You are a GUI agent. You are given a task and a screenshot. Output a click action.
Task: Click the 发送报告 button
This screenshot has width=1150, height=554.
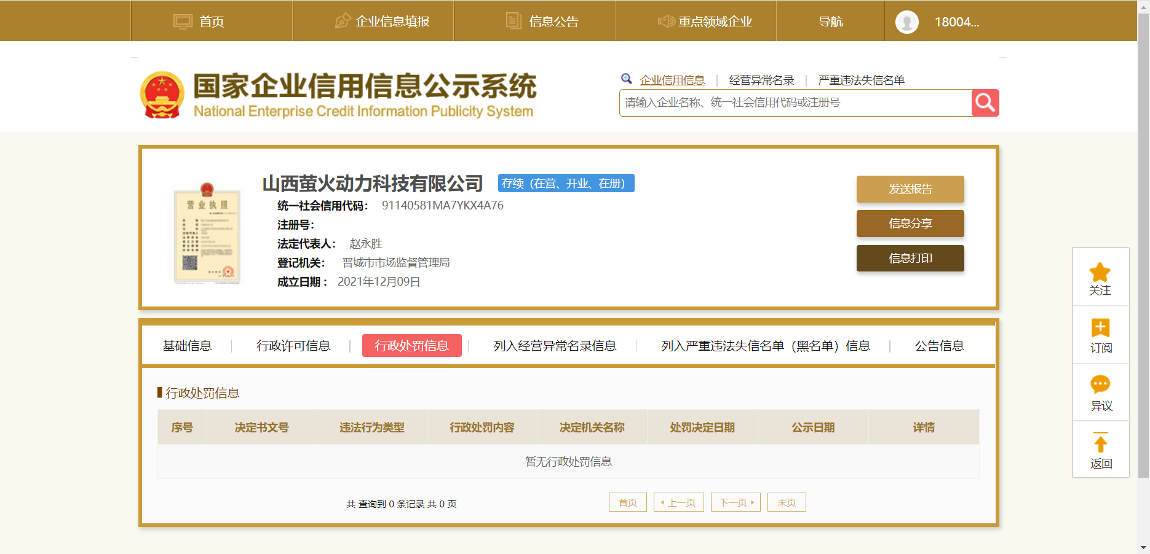[910, 189]
